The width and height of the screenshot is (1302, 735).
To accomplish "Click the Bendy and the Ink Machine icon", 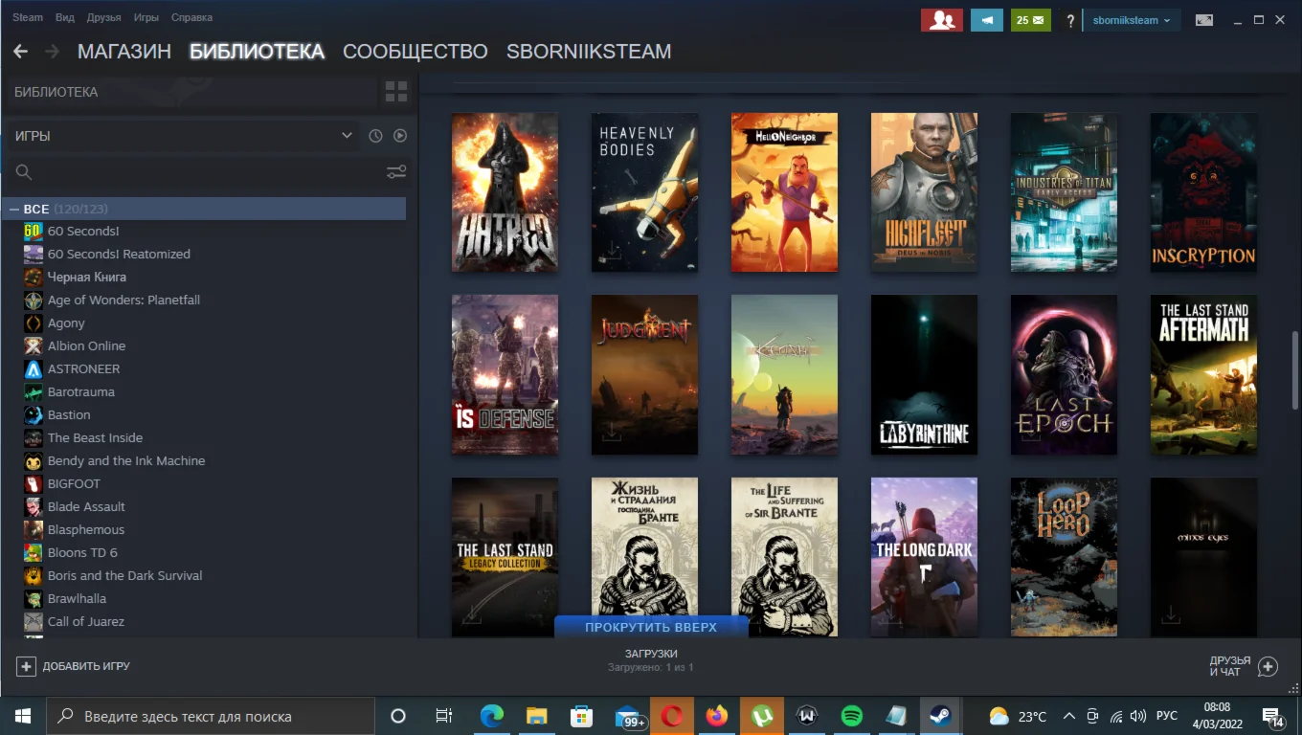I will click(x=34, y=460).
